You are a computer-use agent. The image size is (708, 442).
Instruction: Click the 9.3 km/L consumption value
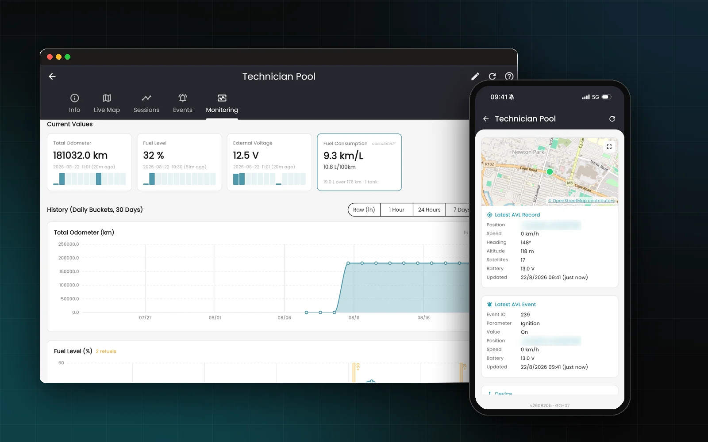point(343,156)
